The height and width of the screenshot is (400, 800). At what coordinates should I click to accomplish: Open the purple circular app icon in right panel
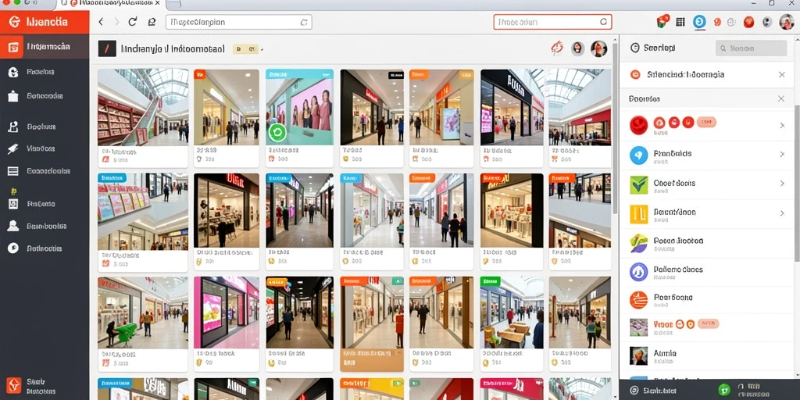[639, 272]
